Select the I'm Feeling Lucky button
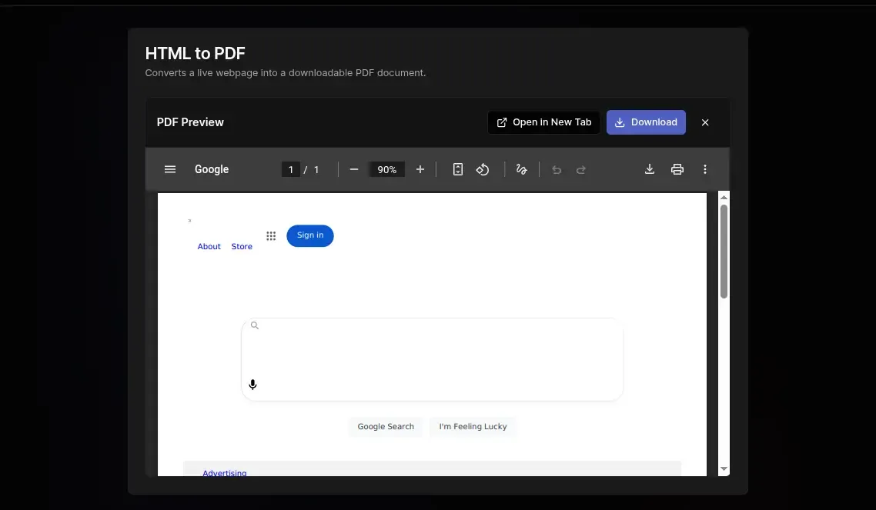This screenshot has width=876, height=510. [473, 426]
